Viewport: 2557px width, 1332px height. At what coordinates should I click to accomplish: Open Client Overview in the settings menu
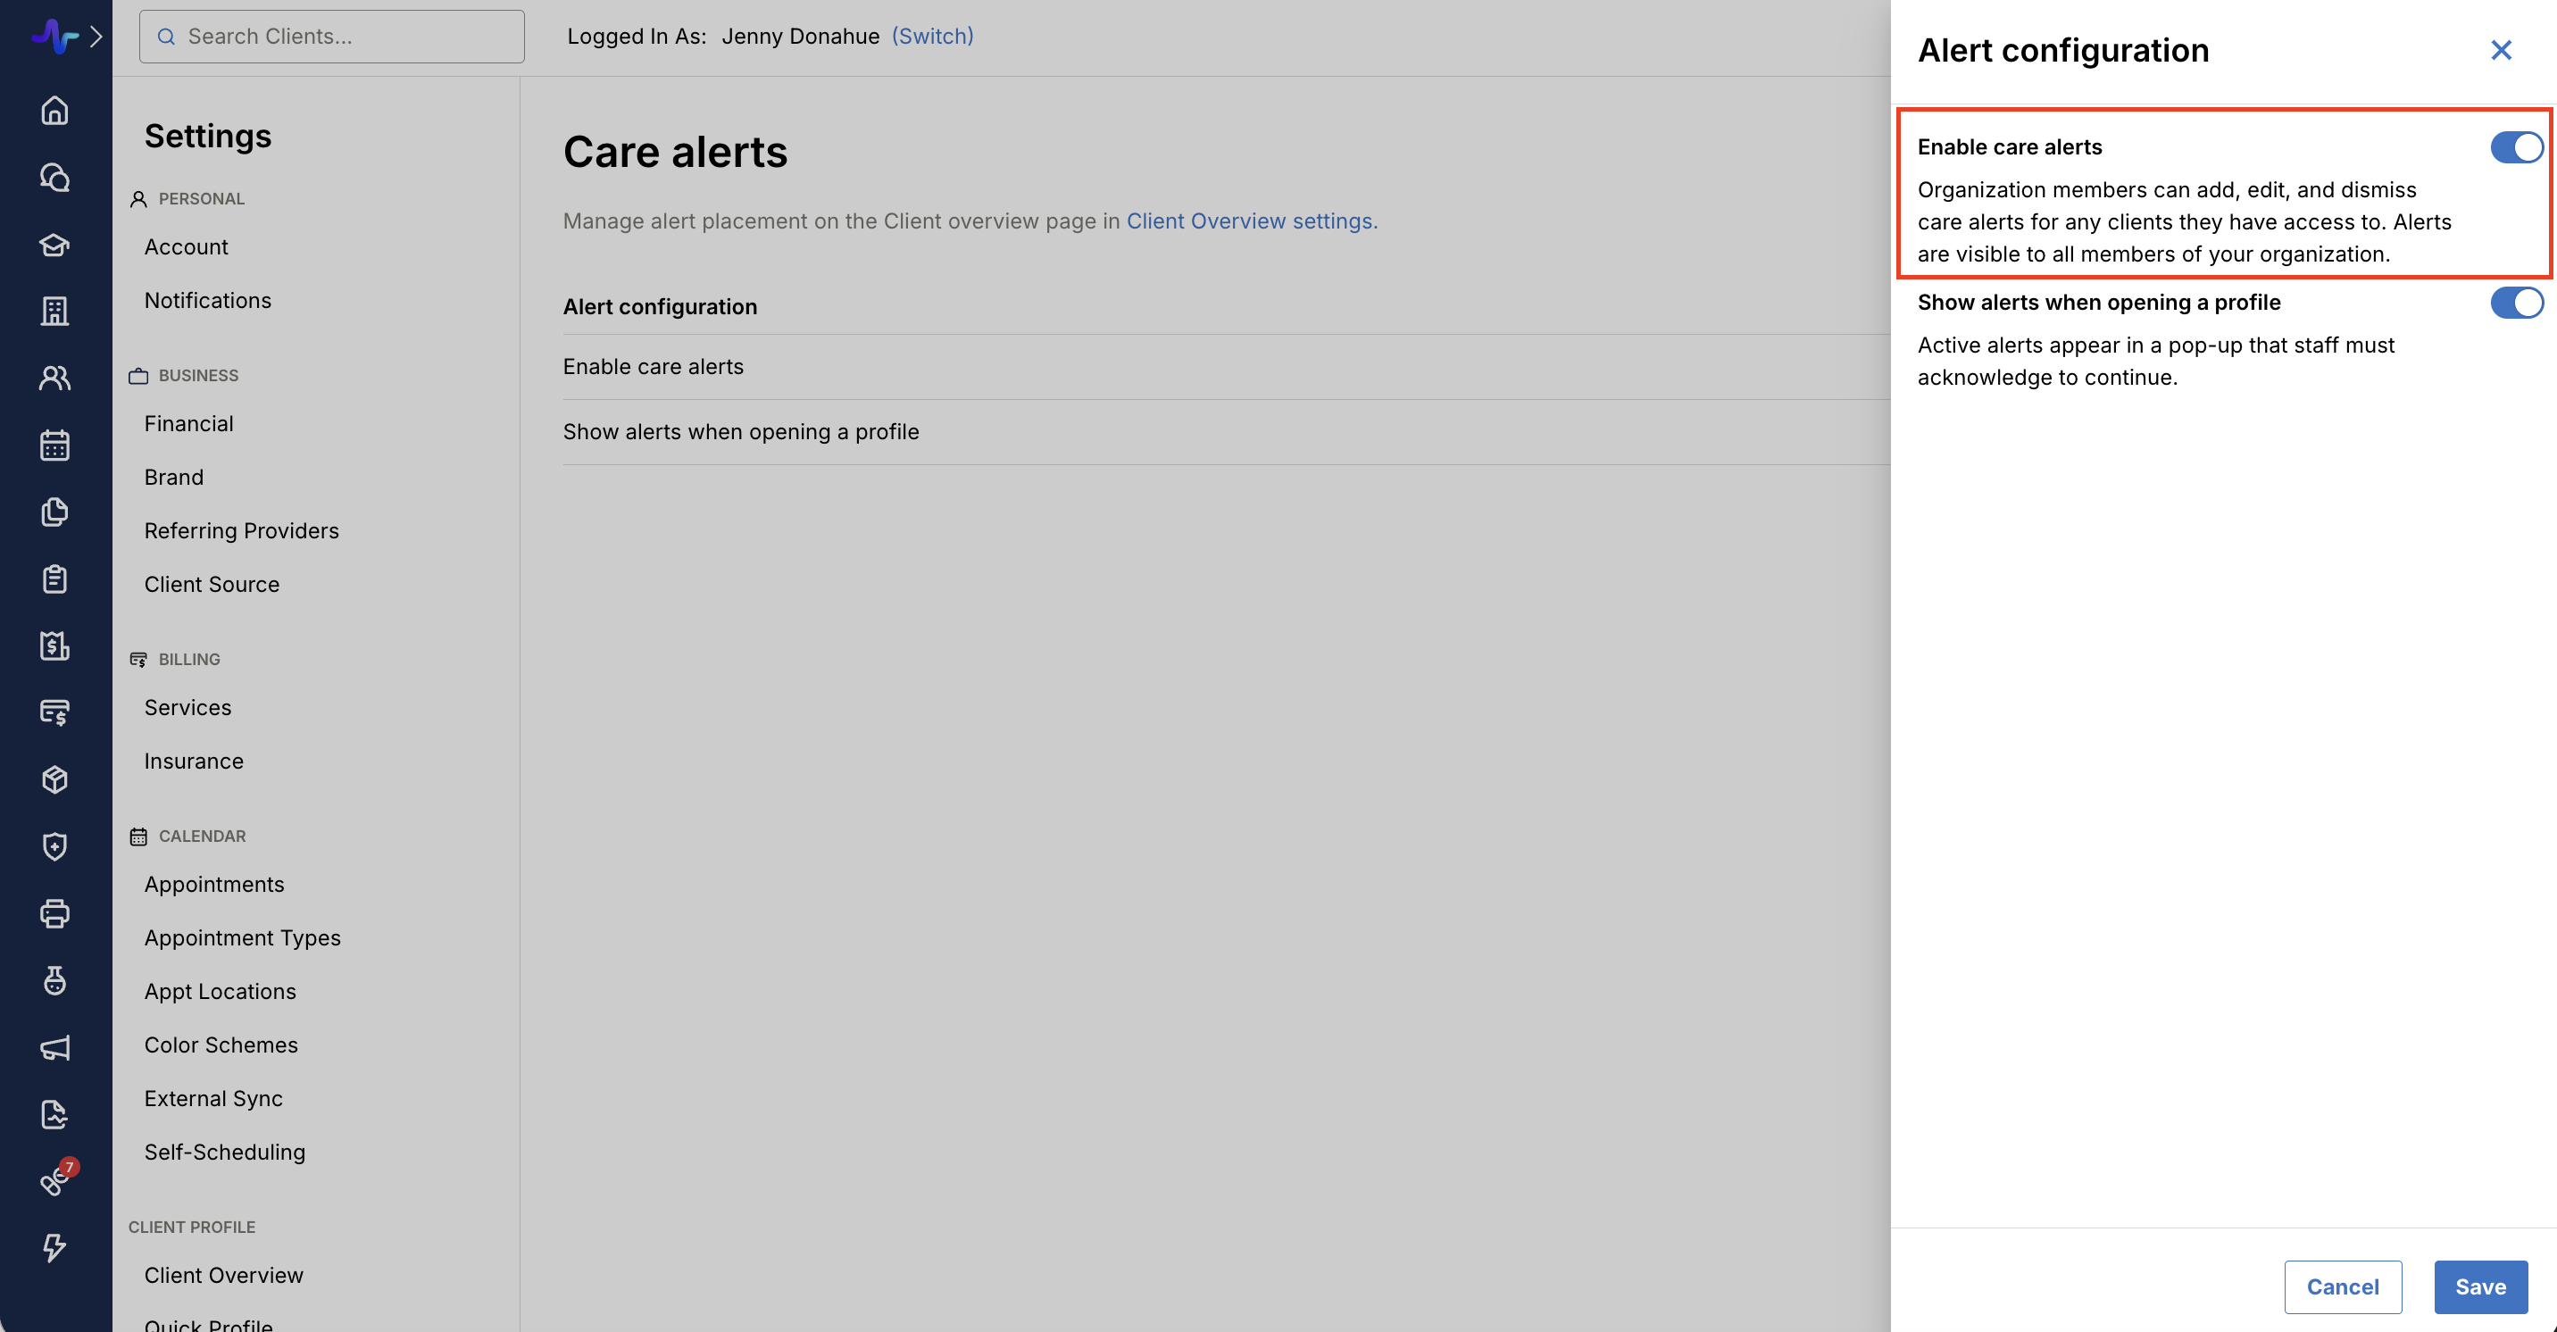click(223, 1276)
